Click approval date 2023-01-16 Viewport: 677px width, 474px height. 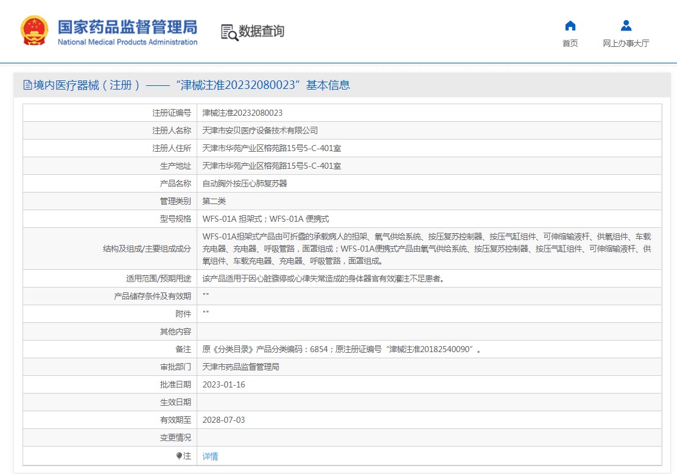tap(223, 384)
